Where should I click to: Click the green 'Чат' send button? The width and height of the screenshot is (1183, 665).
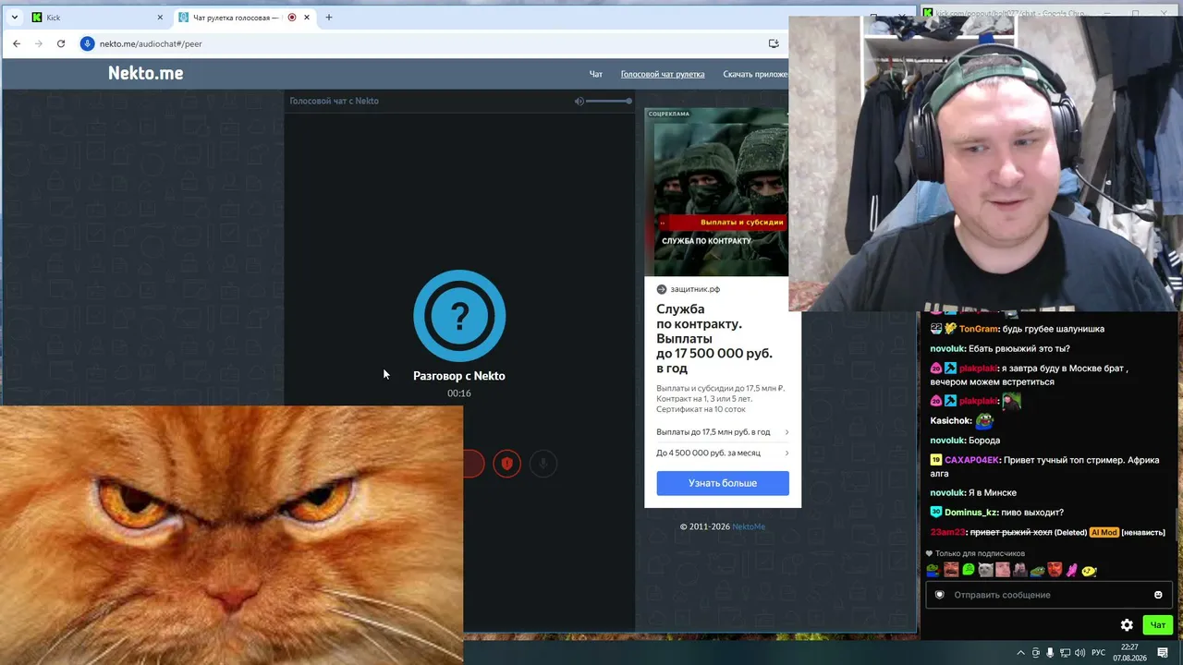1158,625
